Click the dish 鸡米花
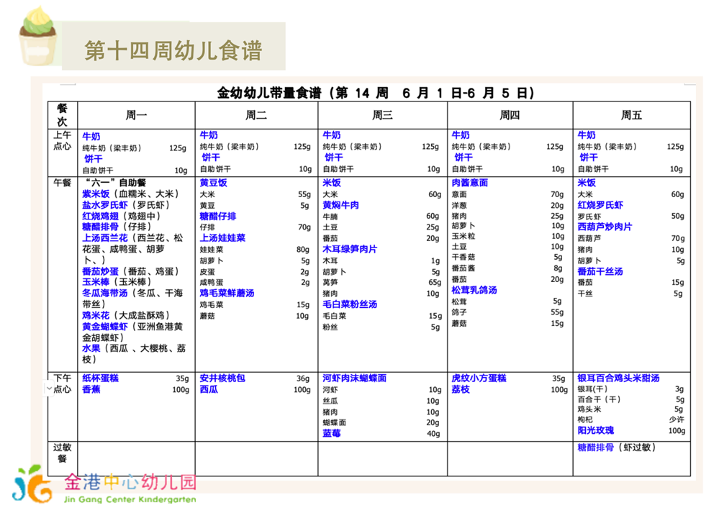The height and width of the screenshot is (513, 719). coord(96,315)
